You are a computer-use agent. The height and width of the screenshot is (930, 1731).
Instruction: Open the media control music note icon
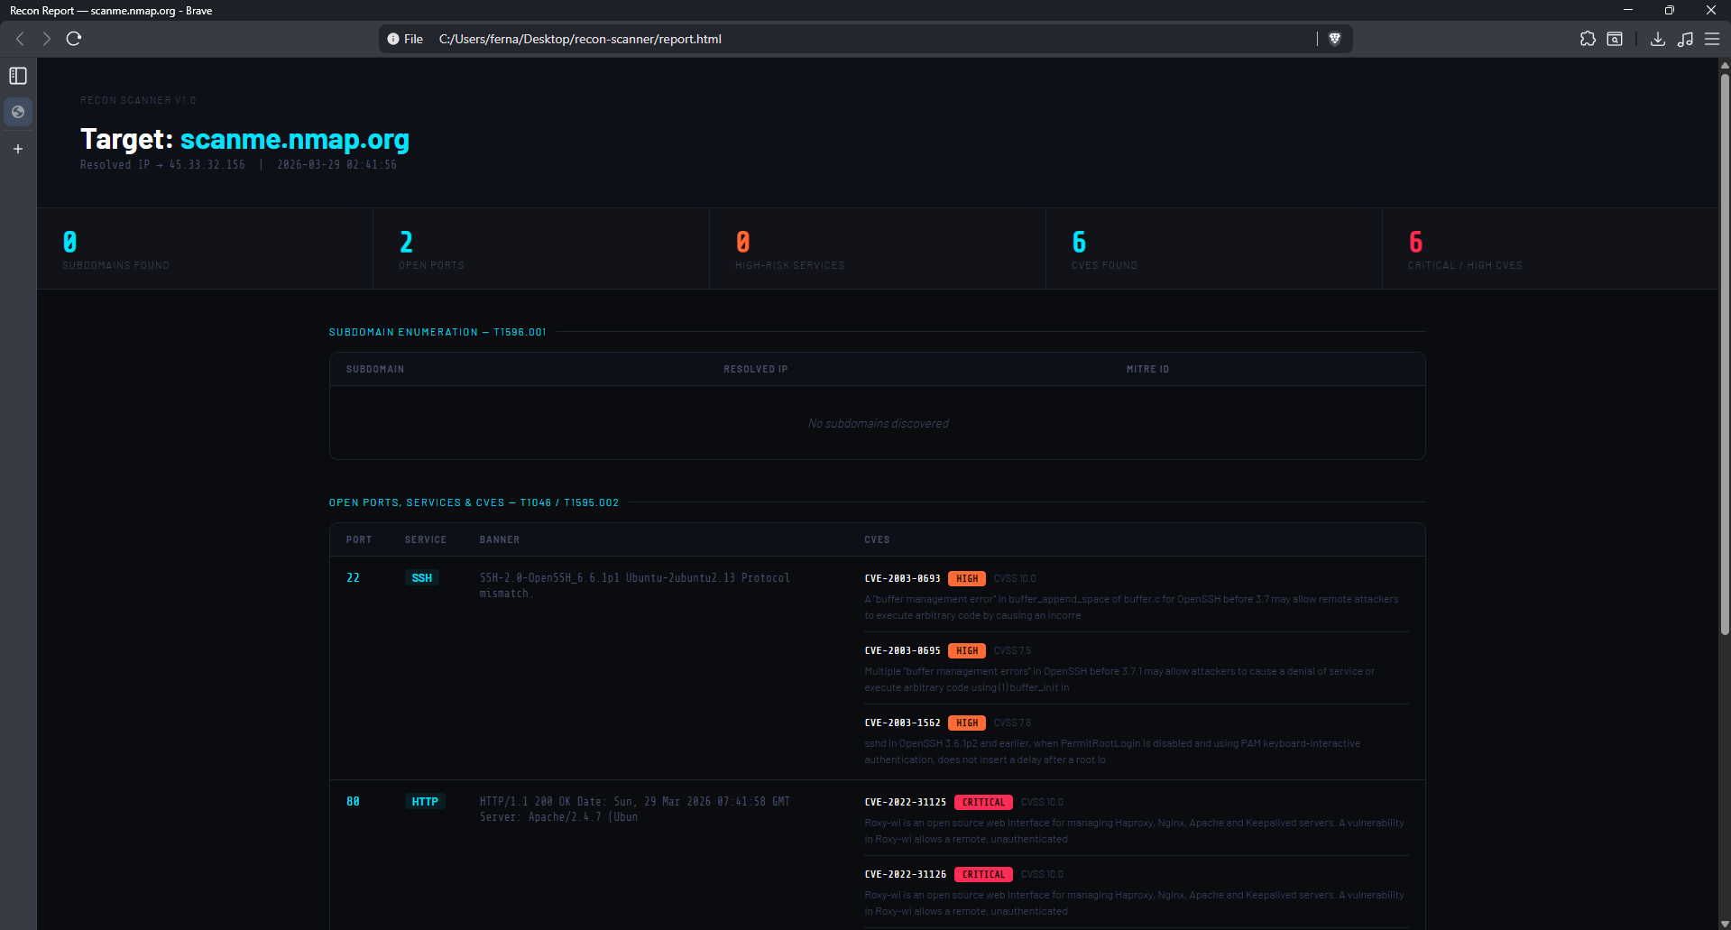point(1685,39)
